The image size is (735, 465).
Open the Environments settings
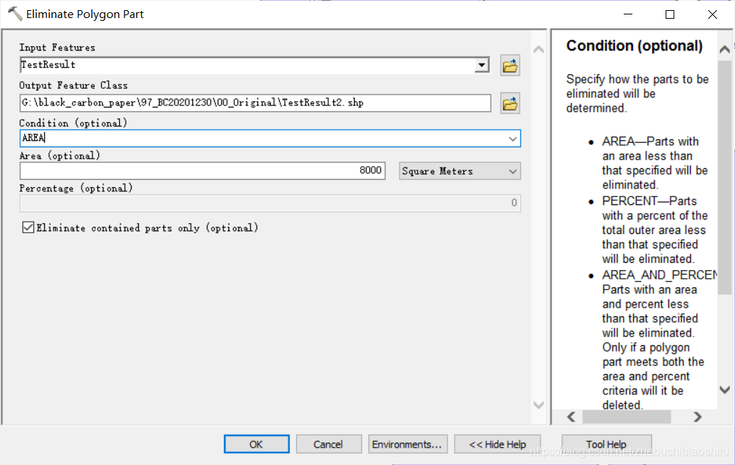(x=408, y=444)
